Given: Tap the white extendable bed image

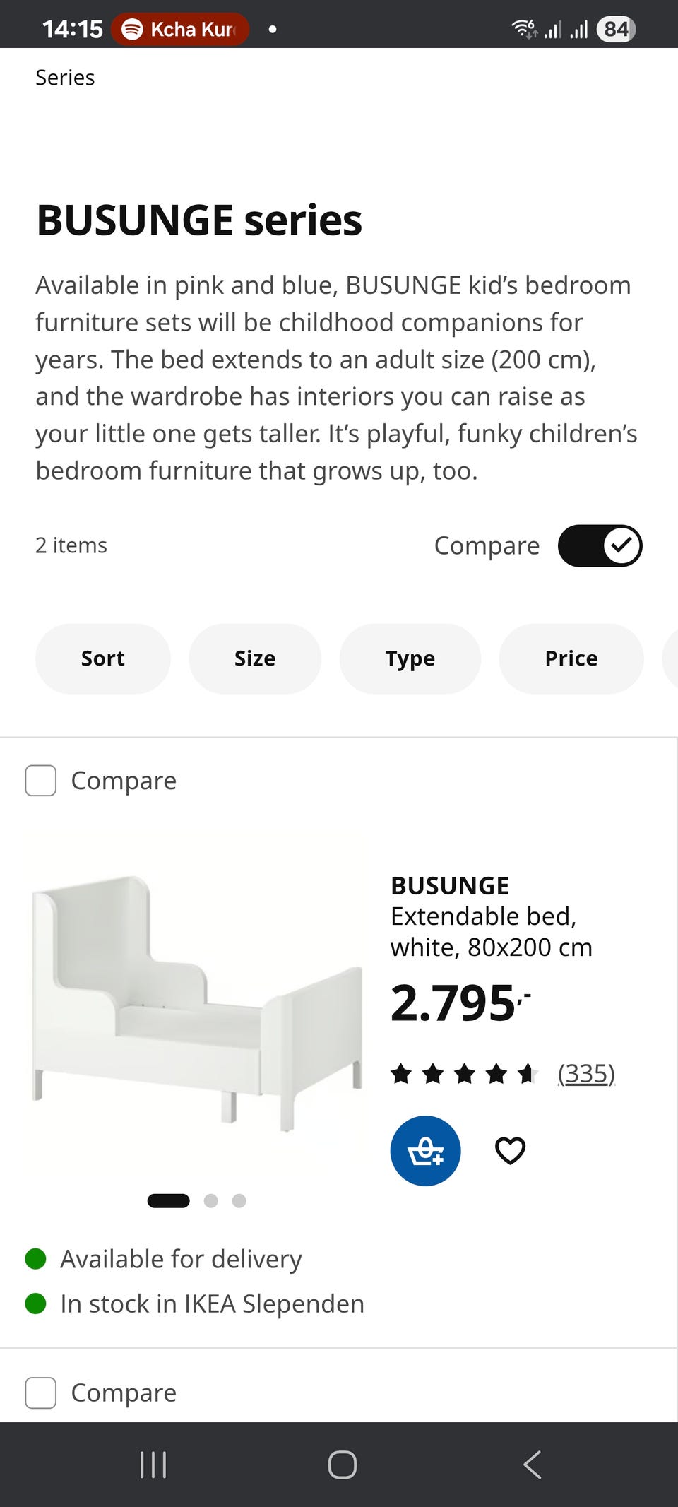Looking at the screenshot, I should click(x=196, y=1003).
